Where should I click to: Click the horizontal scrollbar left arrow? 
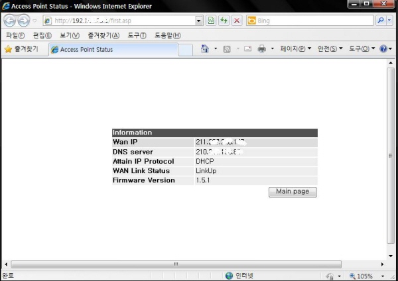click(x=6, y=264)
